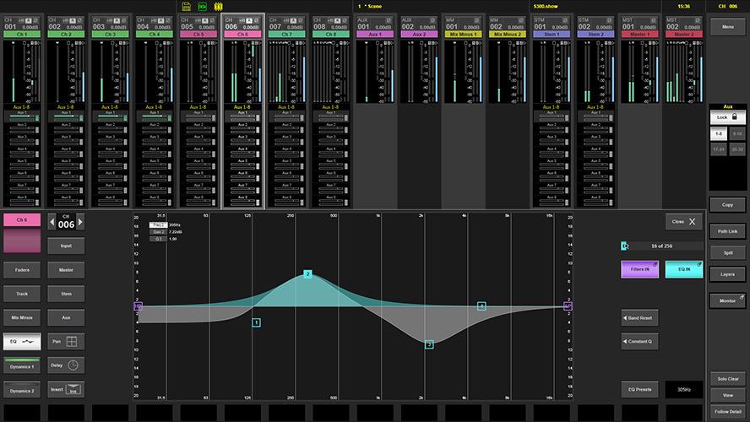The height and width of the screenshot is (422, 750).
Task: Go to next channel with right arrow
Action: pos(80,222)
